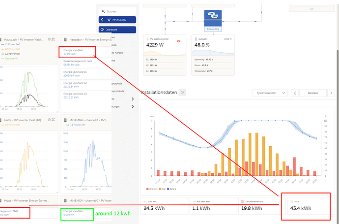Go back via MP 2 GX 300 entry

point(117,20)
